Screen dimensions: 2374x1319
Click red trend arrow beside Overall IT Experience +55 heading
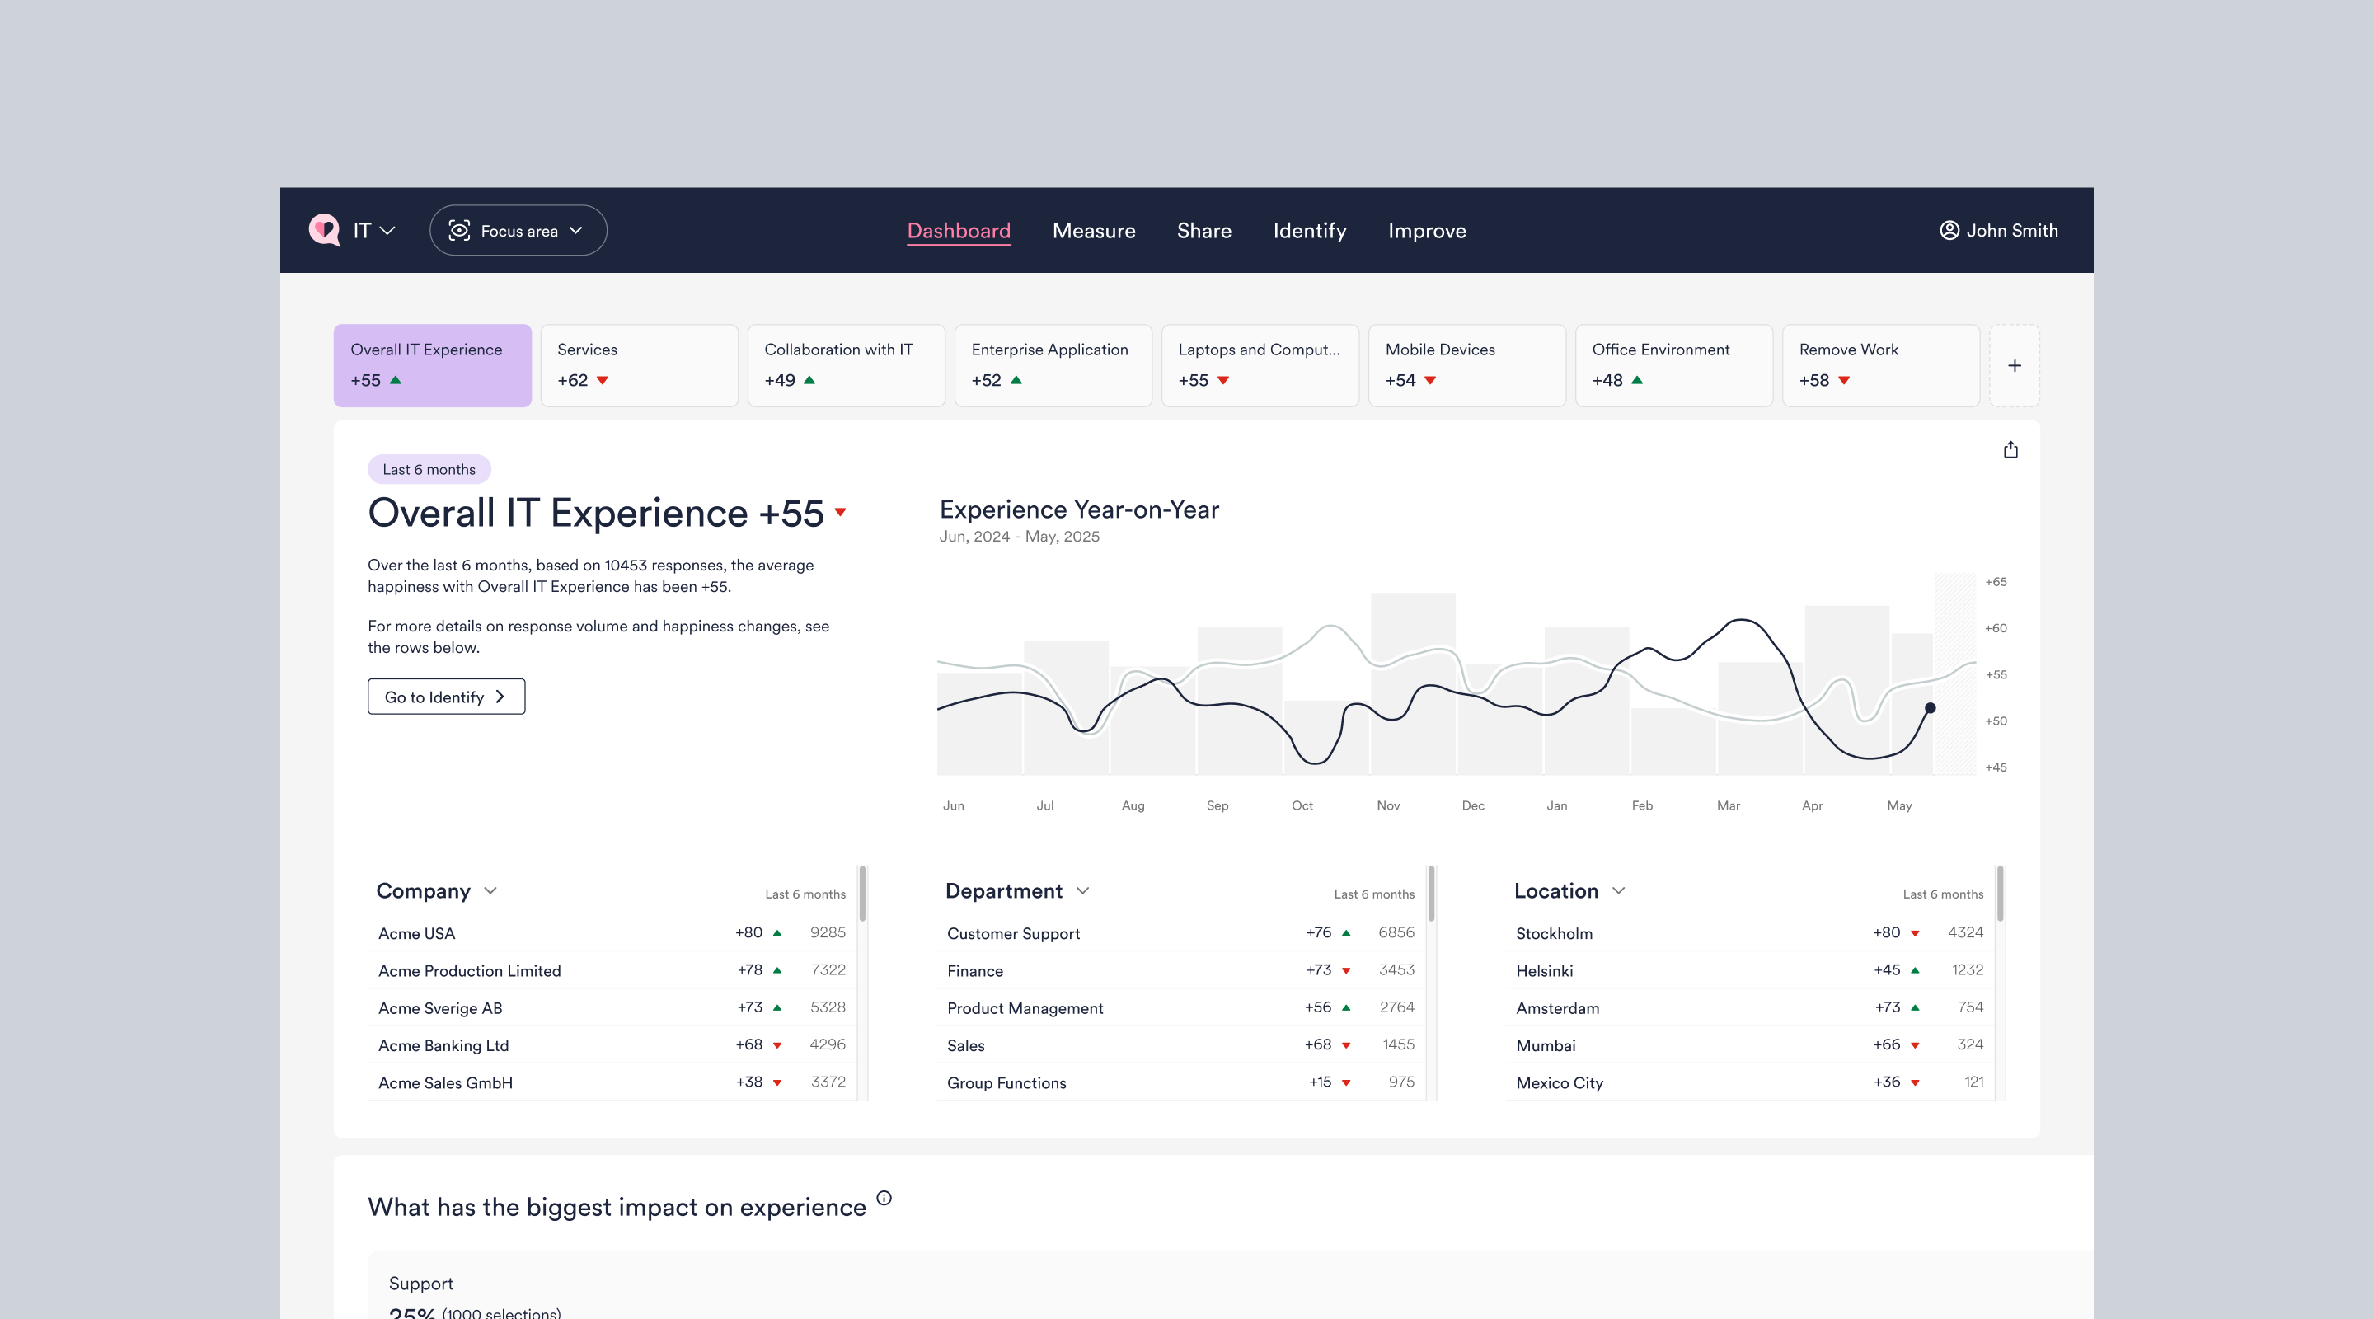tap(841, 512)
